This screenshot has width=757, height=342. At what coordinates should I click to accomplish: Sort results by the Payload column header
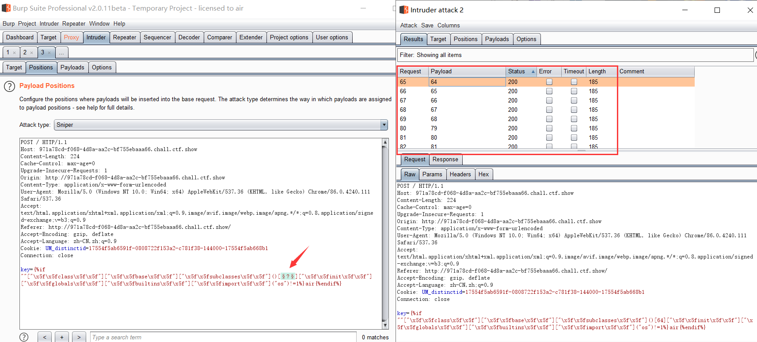click(x=467, y=72)
